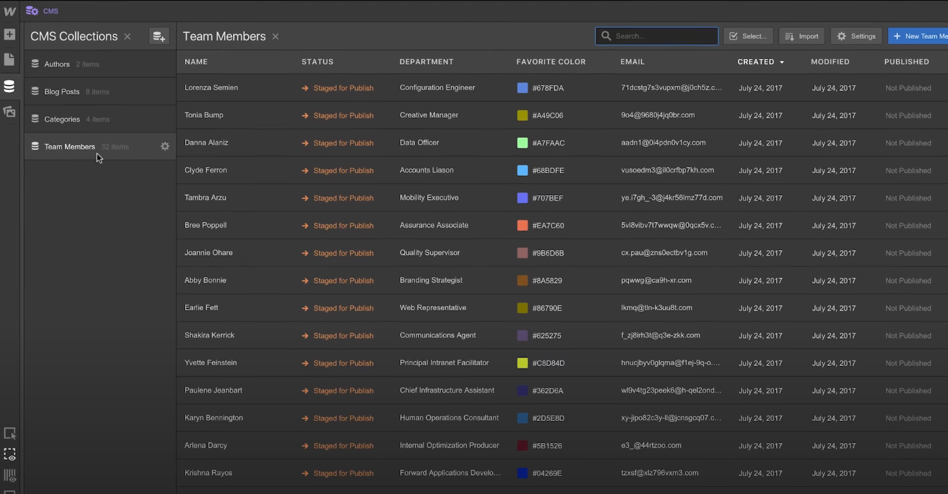Click the New Team Member button
This screenshot has height=494, width=948.
[920, 36]
